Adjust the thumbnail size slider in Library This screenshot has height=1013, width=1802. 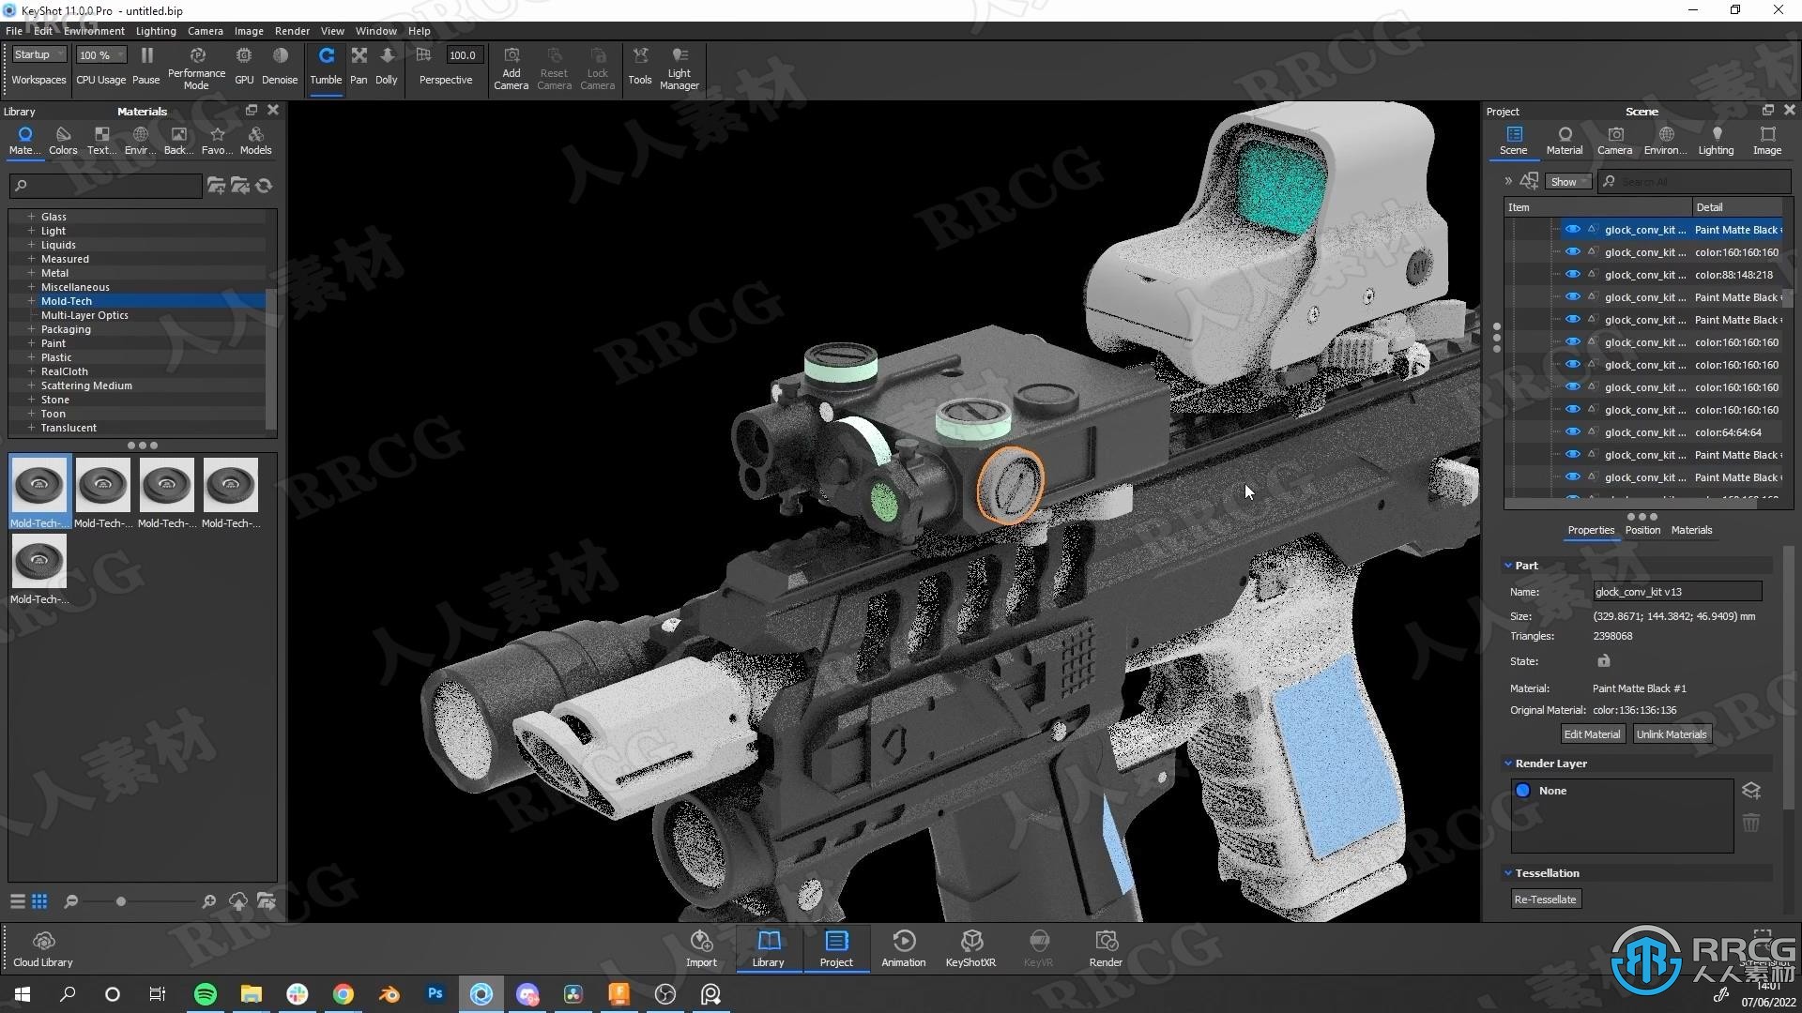[x=121, y=901]
